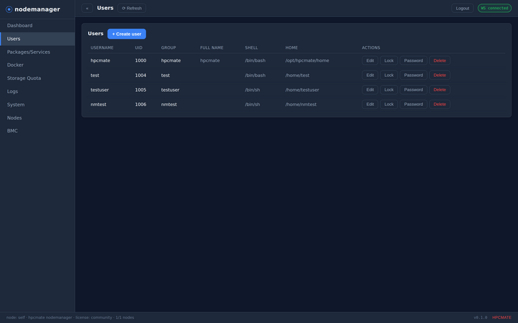Open the Docker section
This screenshot has width=518, height=323.
[x=38, y=65]
